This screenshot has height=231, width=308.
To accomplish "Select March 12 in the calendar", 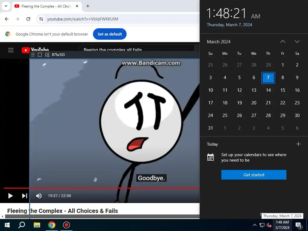I will pos(239,90).
